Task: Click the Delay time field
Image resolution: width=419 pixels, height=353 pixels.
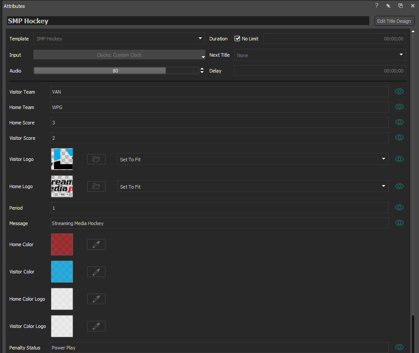Action: point(320,70)
